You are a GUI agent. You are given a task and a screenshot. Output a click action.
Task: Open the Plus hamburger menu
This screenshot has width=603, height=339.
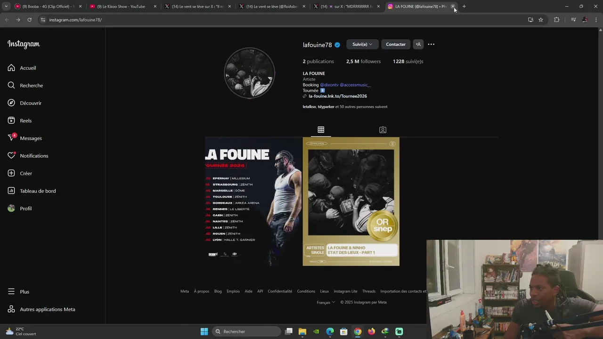coord(18,291)
